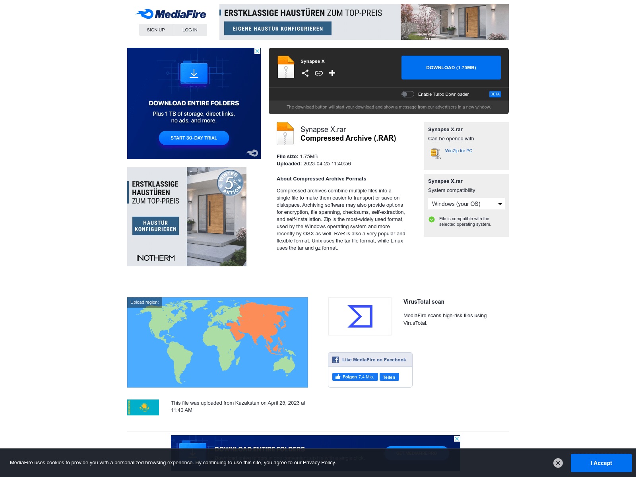Click Facebook Teilen button
The width and height of the screenshot is (636, 477).
coord(389,377)
